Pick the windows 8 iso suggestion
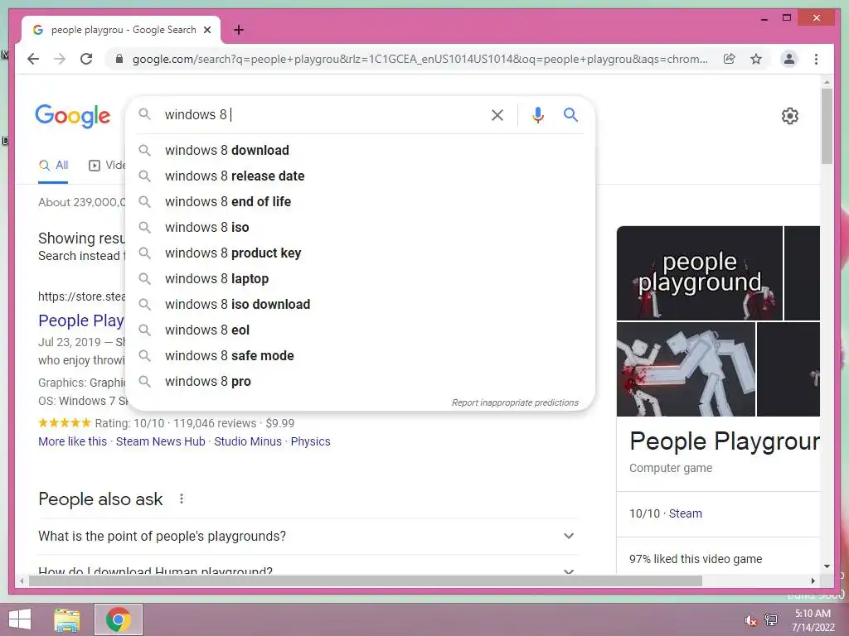Screen dimensions: 849x636 point(360,228)
